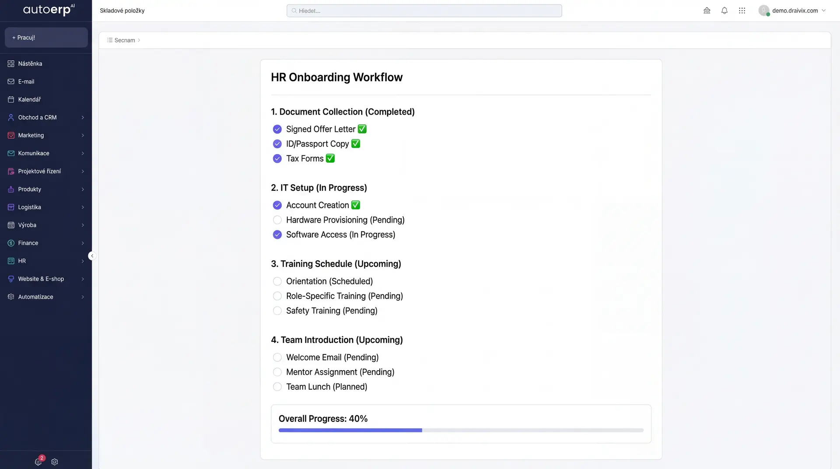Click the Secnam breadcrumb link
840x469 pixels.
pyautogui.click(x=125, y=40)
